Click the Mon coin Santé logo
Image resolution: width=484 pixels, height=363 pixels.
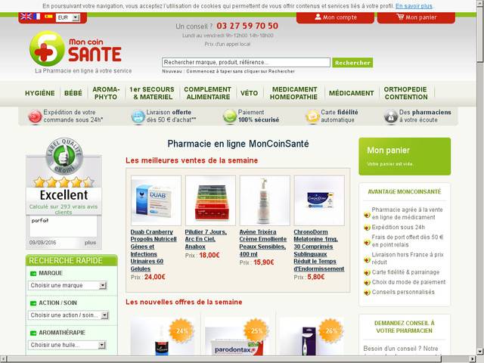[76, 48]
